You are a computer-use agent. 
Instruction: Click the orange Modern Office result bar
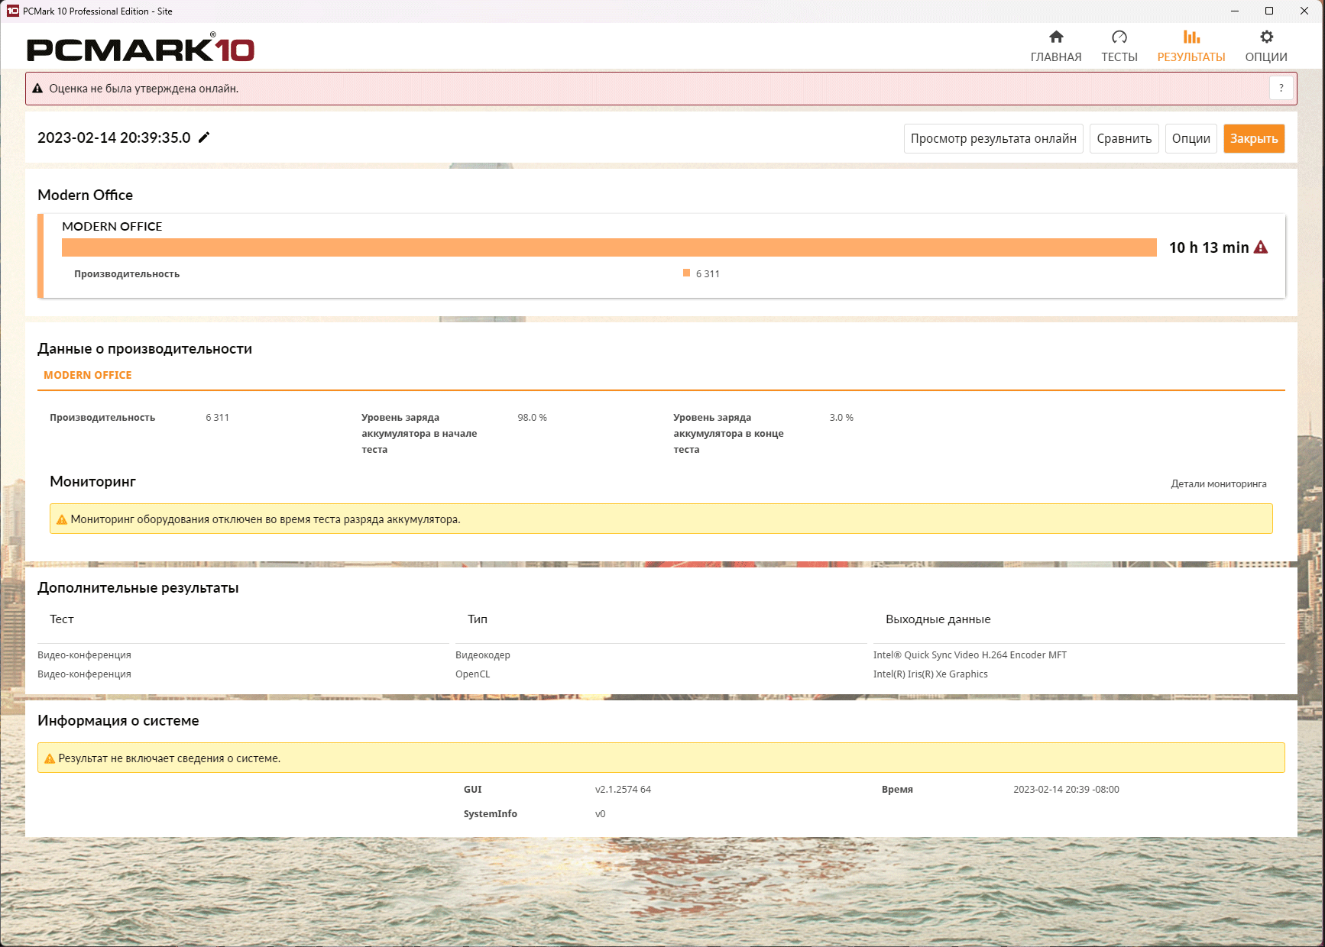click(x=609, y=247)
